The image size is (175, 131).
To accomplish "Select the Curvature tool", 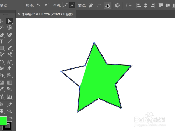I will [9, 35].
